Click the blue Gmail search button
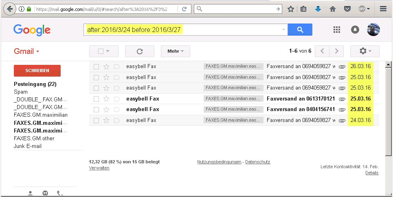 (x=300, y=30)
